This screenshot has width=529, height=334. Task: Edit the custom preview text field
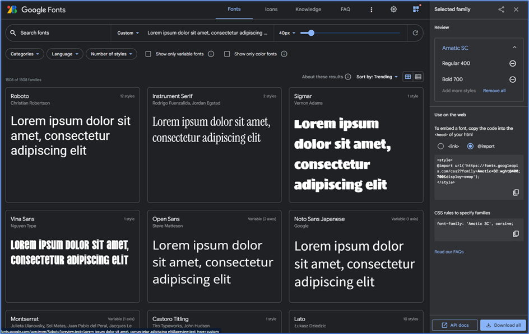207,32
